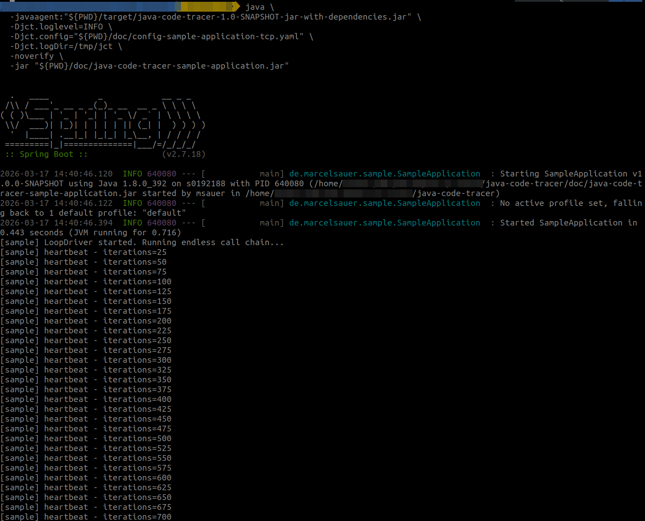The image size is (645, 521).
Task: Click the heartbeat line reading iterations=350
Action: 86,380
